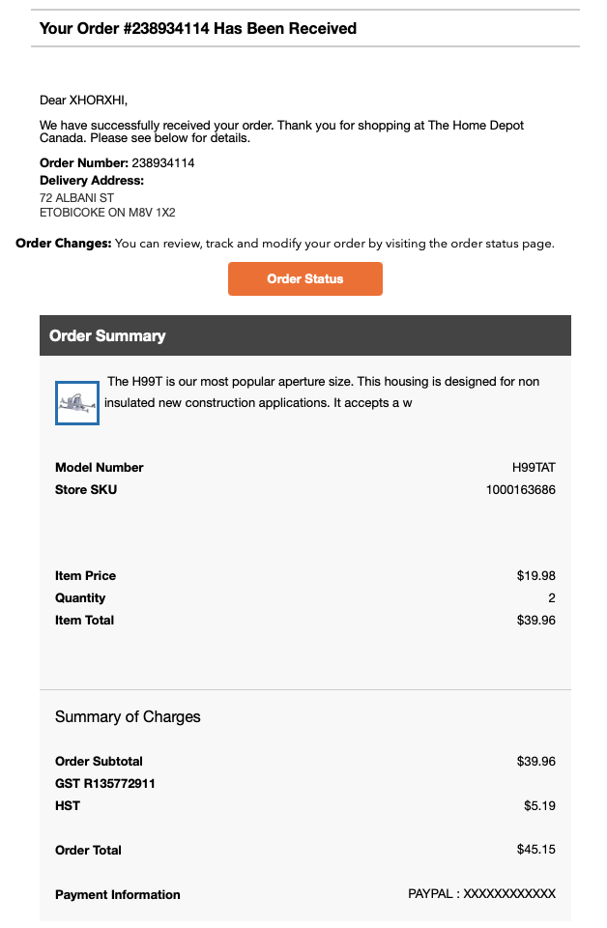
Task: Click the dark Order Summary header bar
Action: [305, 335]
